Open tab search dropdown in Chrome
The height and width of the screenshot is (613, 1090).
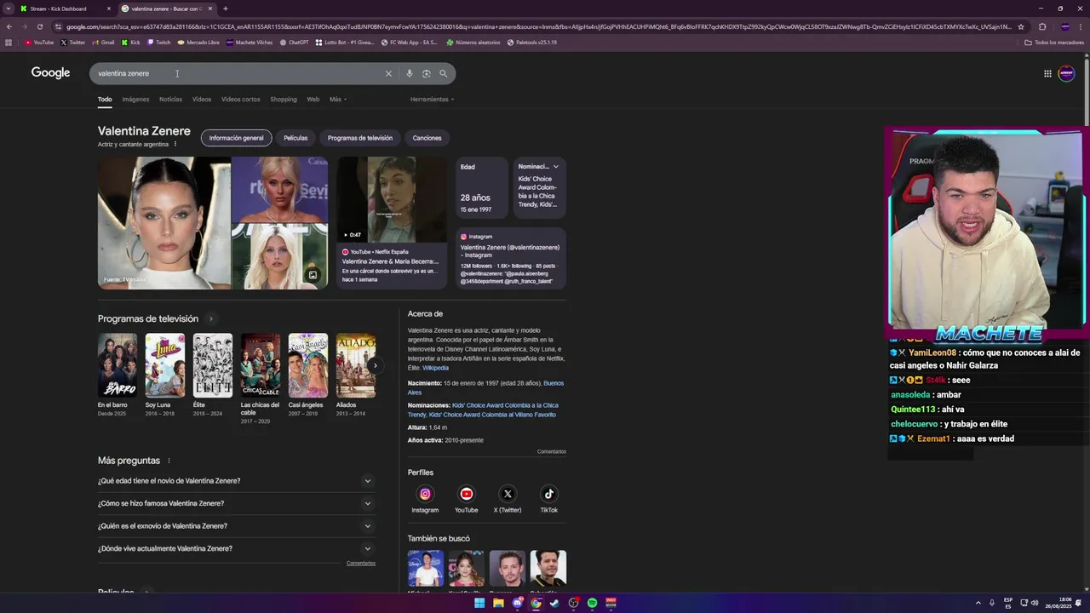point(9,9)
